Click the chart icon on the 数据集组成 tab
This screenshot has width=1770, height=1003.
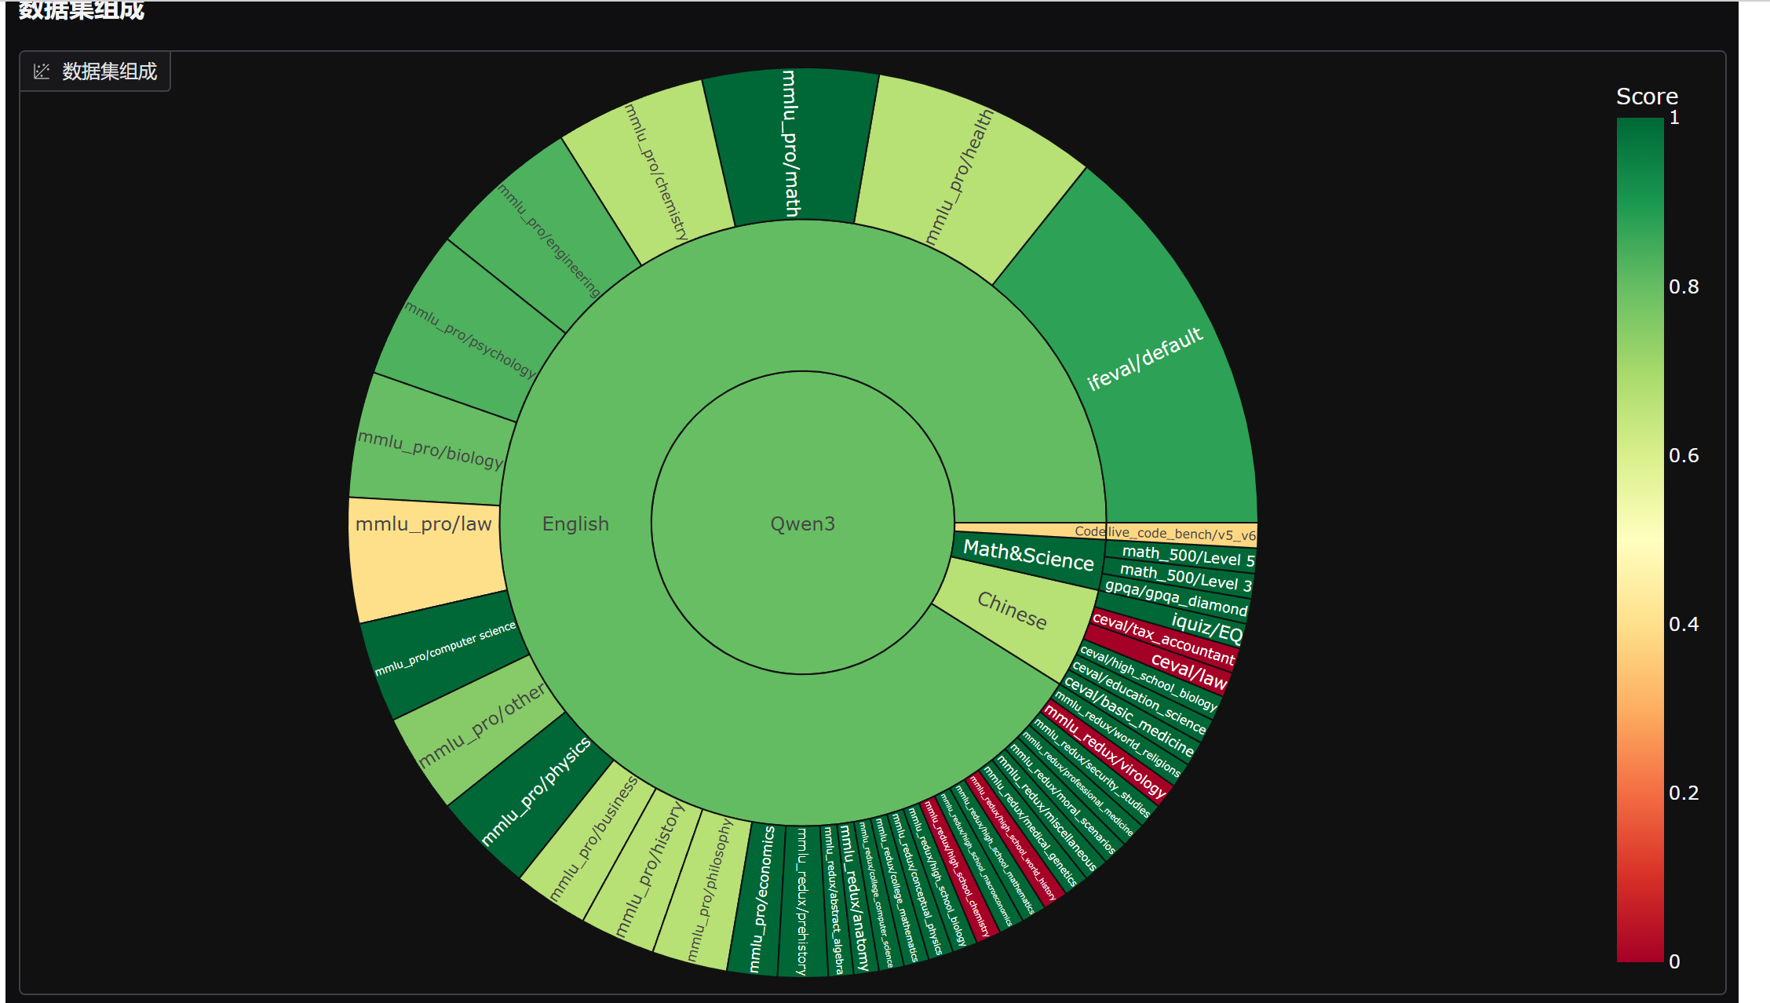[x=42, y=71]
